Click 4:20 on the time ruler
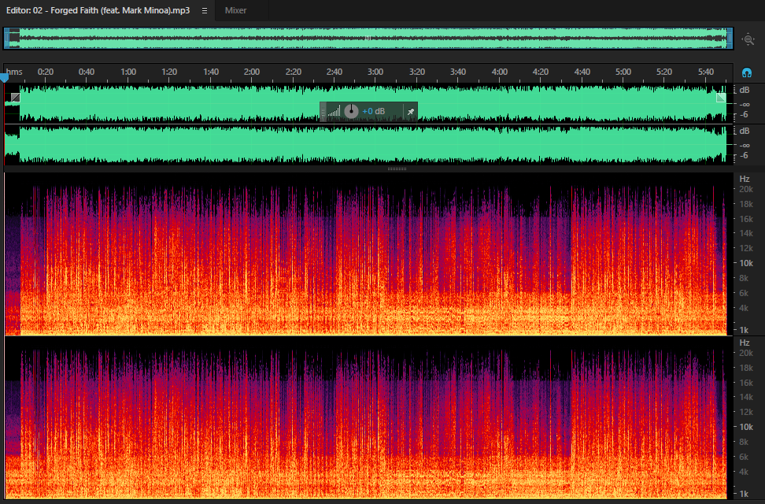Image resolution: width=765 pixels, height=504 pixels. pyautogui.click(x=541, y=72)
